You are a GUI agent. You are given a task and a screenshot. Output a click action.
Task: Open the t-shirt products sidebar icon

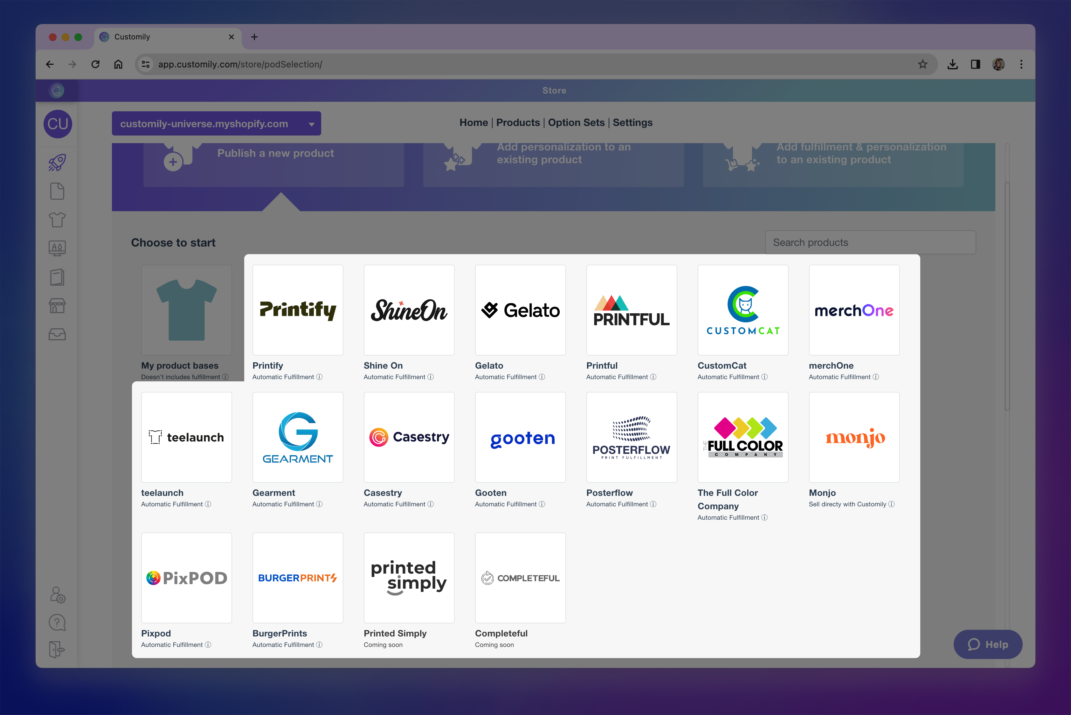58,220
